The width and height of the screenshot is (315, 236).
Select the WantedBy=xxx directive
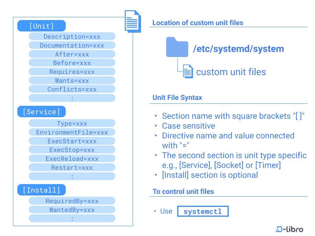(x=72, y=209)
